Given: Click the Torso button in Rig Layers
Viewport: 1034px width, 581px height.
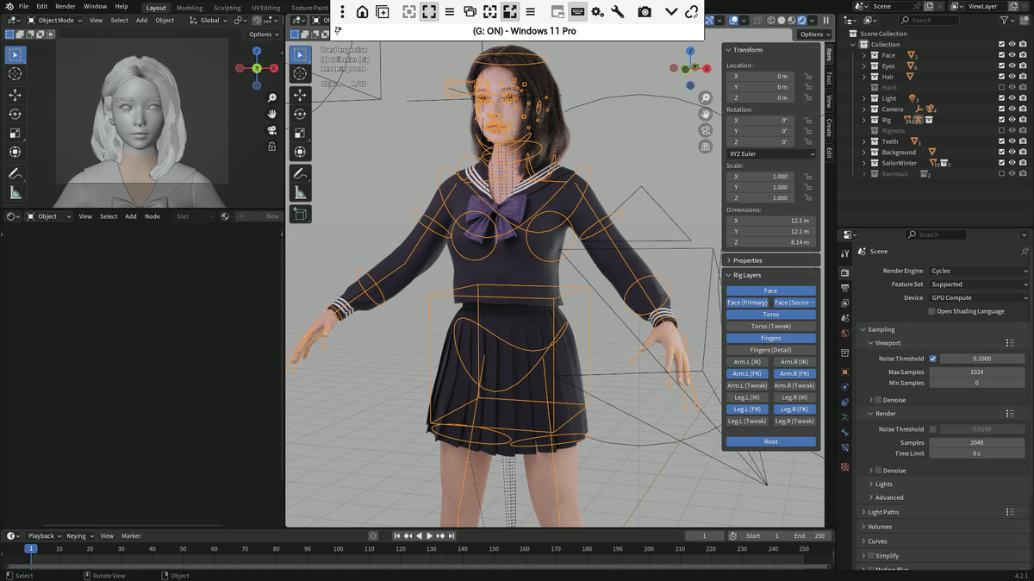Looking at the screenshot, I should click(x=770, y=314).
